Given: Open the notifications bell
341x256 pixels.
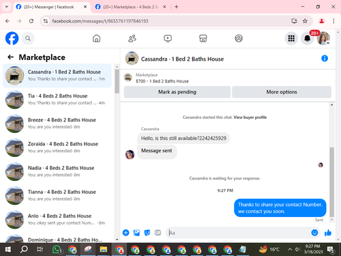Looking at the screenshot, I should point(307,38).
